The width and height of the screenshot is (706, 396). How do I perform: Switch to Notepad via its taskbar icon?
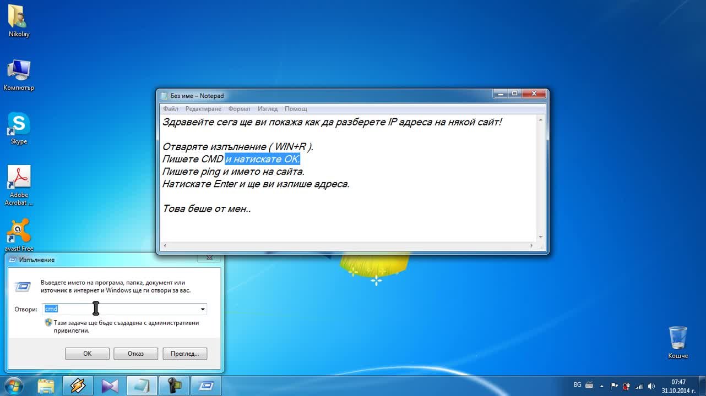142,386
